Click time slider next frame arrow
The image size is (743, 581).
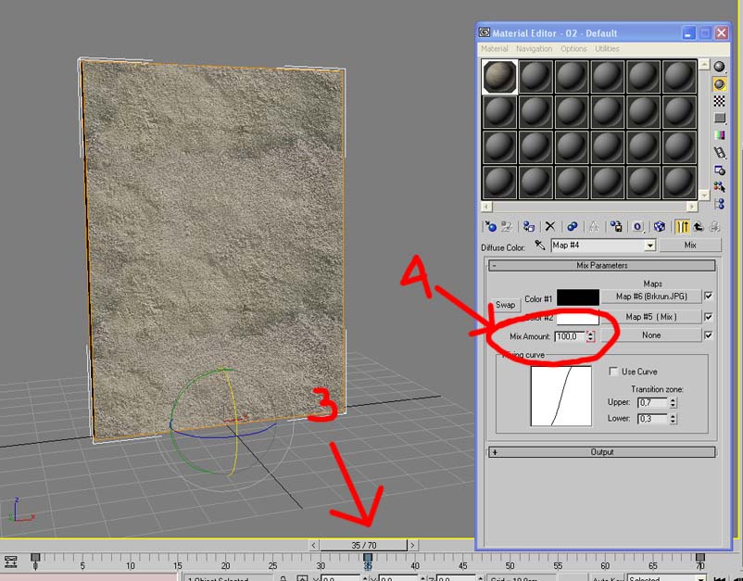point(412,545)
